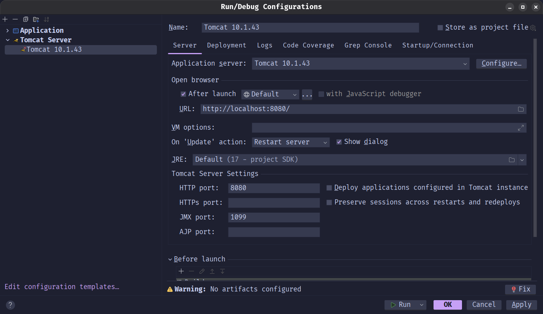This screenshot has width=543, height=314.
Task: Click the Create New Folder icon
Action: tap(36, 19)
